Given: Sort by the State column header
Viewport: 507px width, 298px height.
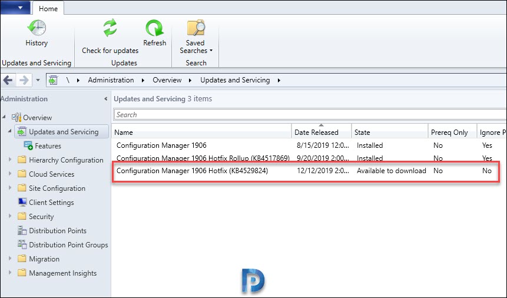Looking at the screenshot, I should pos(390,132).
